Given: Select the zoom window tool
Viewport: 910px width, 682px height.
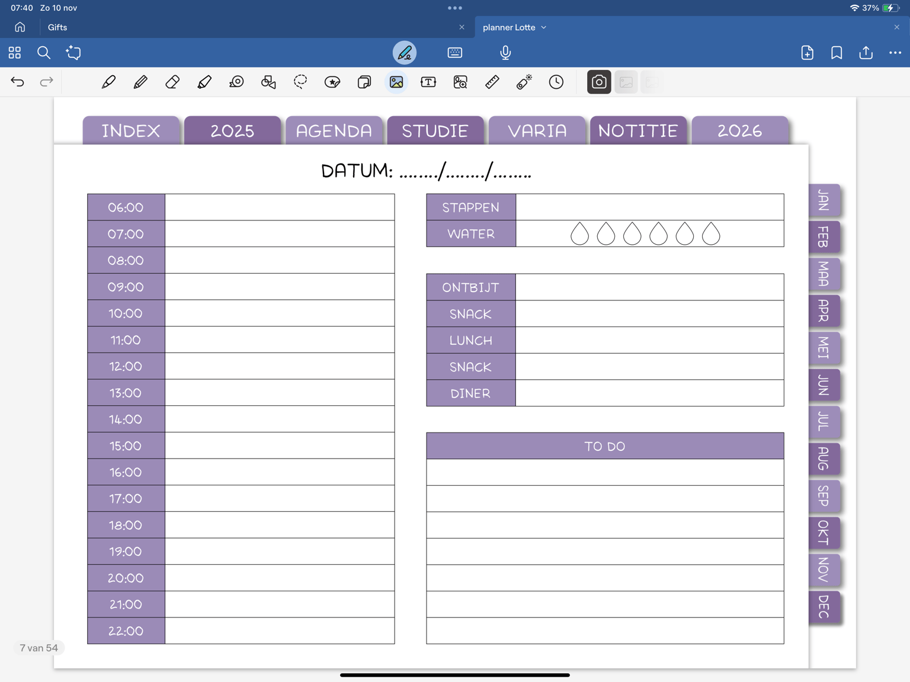Looking at the screenshot, I should point(460,82).
